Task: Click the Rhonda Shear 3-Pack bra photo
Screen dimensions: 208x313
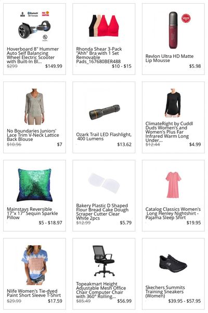Action: pos(103,27)
